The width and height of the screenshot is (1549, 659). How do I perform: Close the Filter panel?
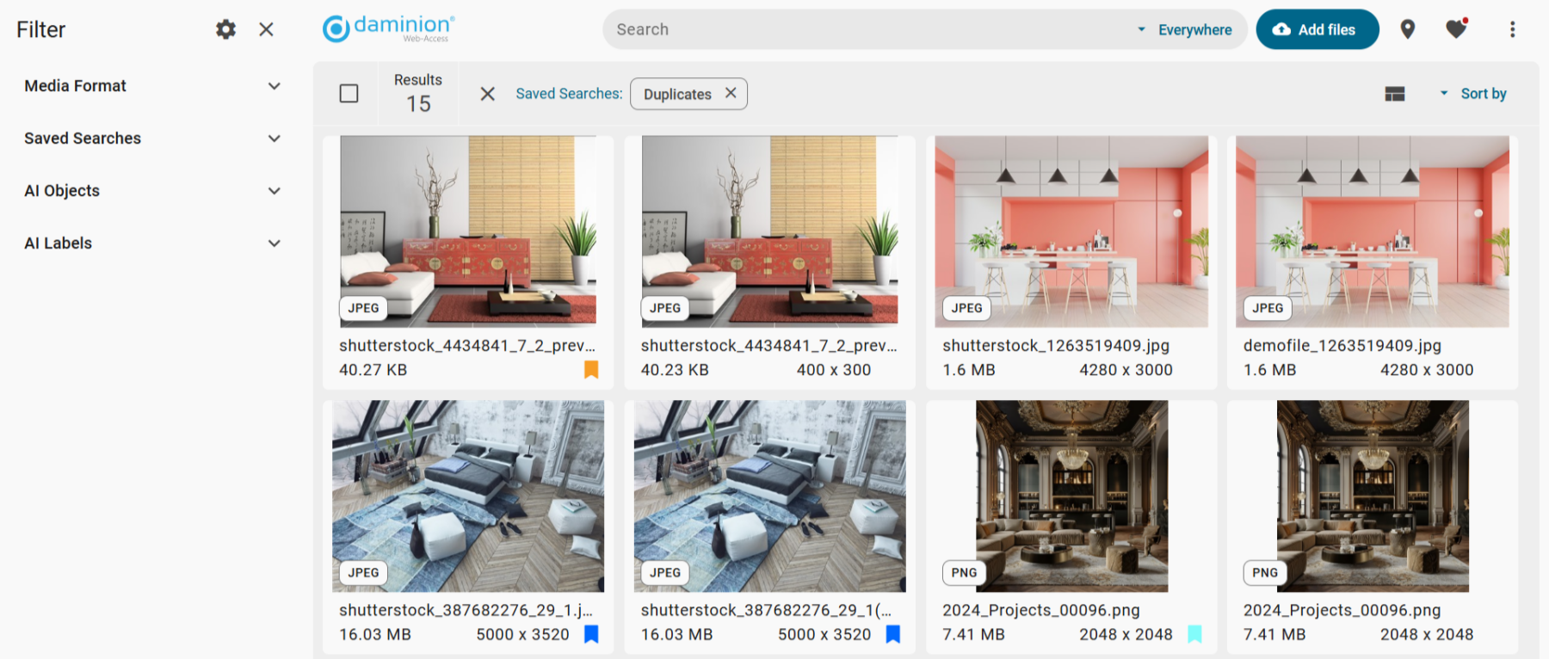(266, 29)
